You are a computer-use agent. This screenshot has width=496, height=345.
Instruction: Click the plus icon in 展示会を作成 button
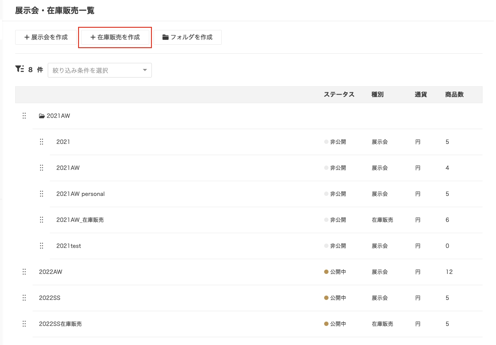(x=26, y=37)
